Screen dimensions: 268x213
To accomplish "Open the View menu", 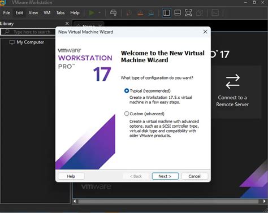I will pos(33,13).
